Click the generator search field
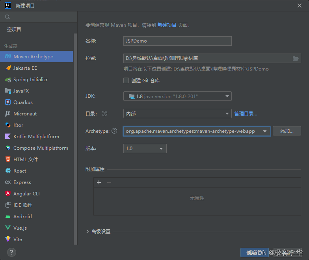 pyautogui.click(x=39, y=17)
